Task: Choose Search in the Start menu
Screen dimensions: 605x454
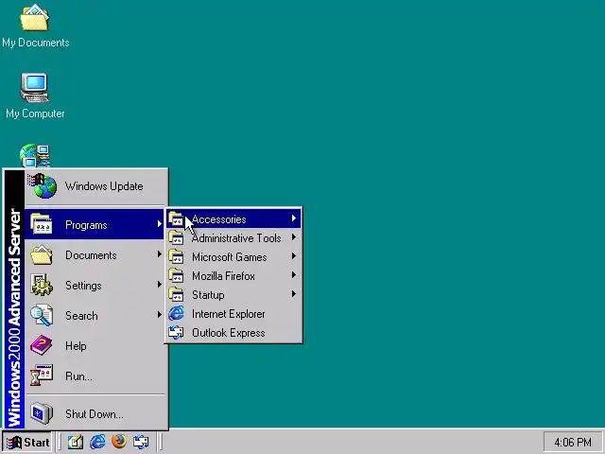Action: [95, 315]
